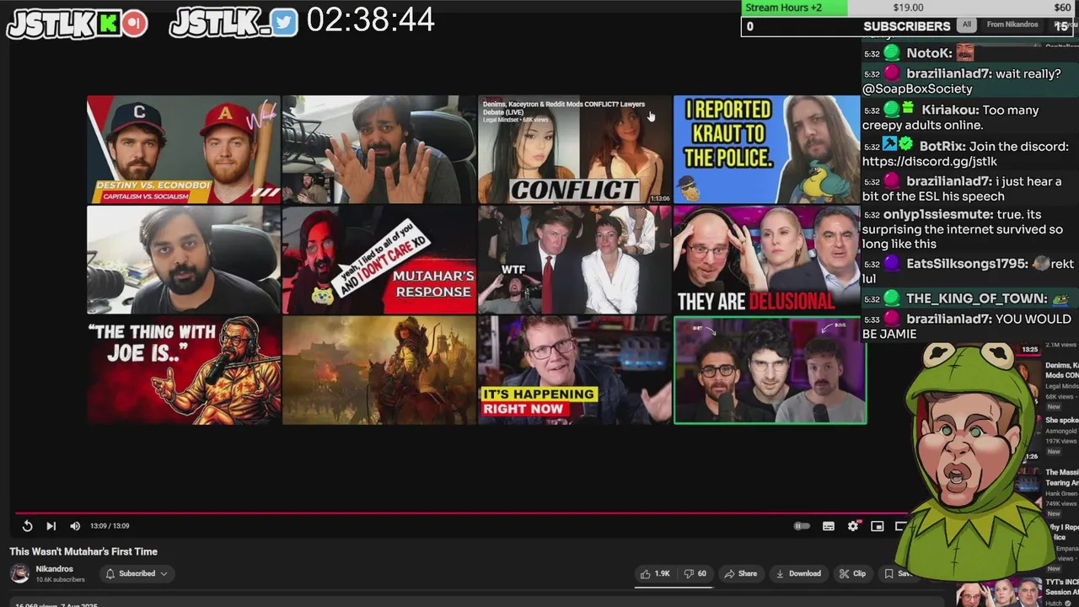Screen dimensions: 1079x607
Task: Click the 13:09 / 13:09 time display
Action: (x=110, y=526)
